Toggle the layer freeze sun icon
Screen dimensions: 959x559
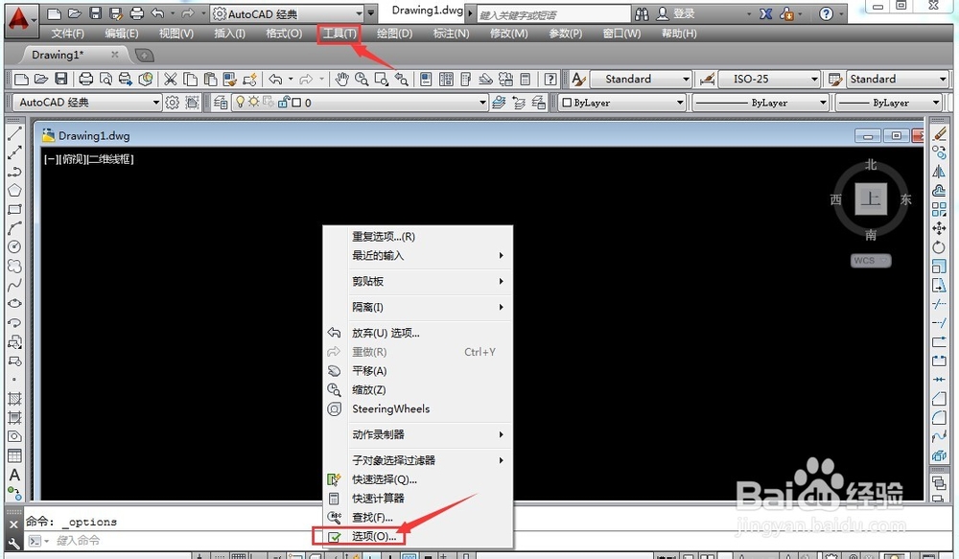pos(253,103)
